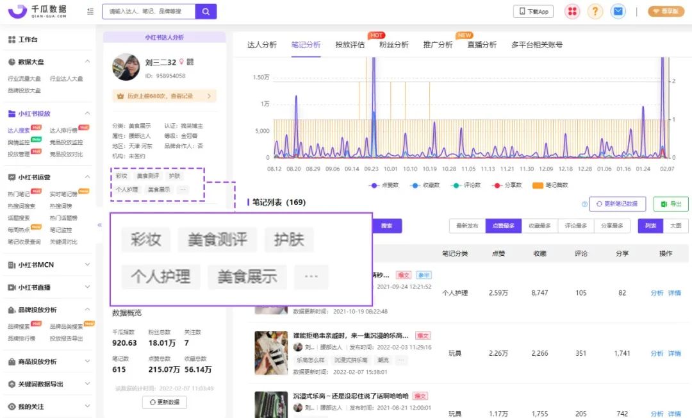The width and height of the screenshot is (692, 418).
Task: Switch to 大图 large image view
Action: (x=676, y=226)
